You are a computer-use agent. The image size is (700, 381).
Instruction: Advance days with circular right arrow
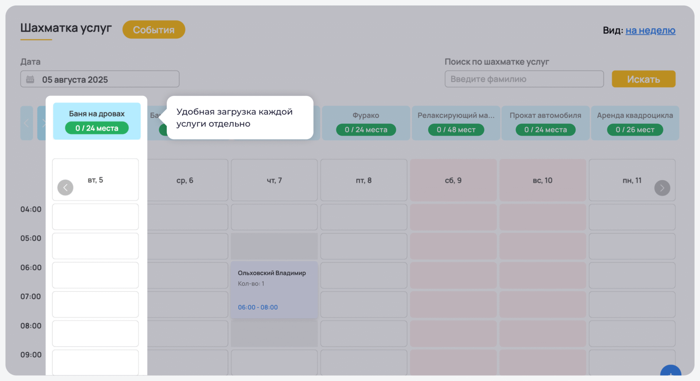point(662,188)
